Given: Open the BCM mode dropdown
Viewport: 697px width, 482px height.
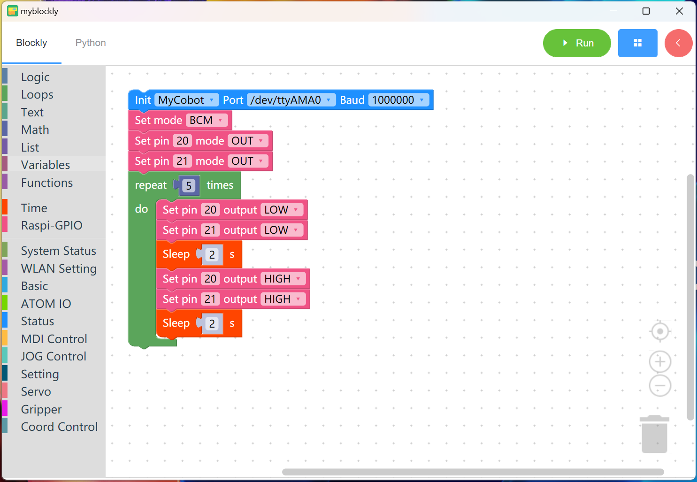Looking at the screenshot, I should coord(207,120).
